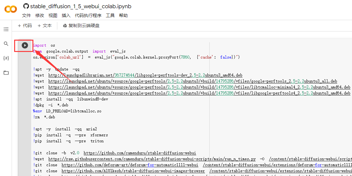The height and width of the screenshot is (176, 352).
Task: Click the '!apt -y update -qq' line
Action: point(56,69)
